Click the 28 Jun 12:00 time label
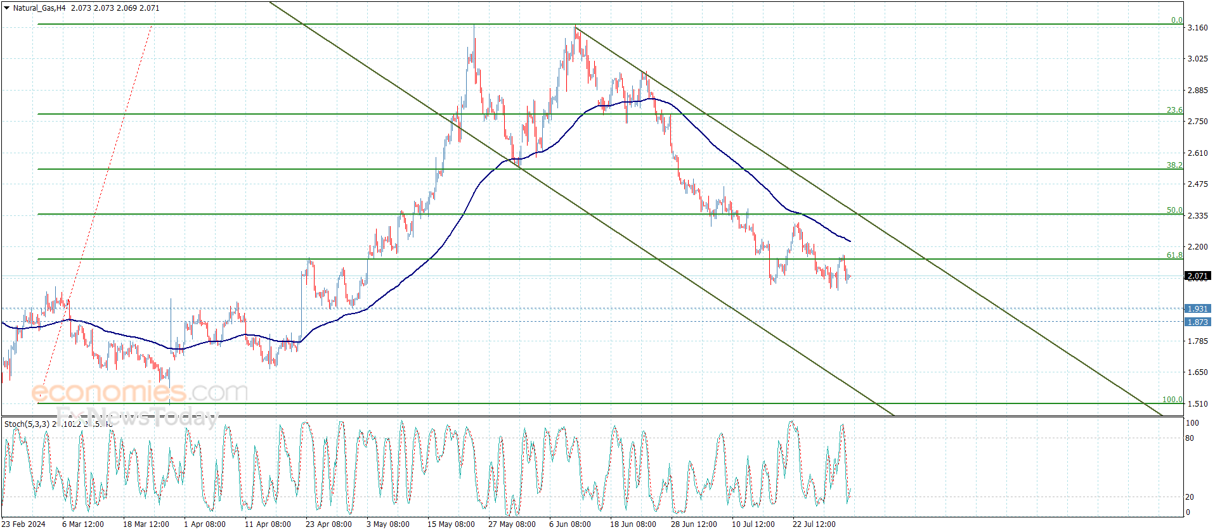This screenshot has height=532, width=1215. [694, 524]
